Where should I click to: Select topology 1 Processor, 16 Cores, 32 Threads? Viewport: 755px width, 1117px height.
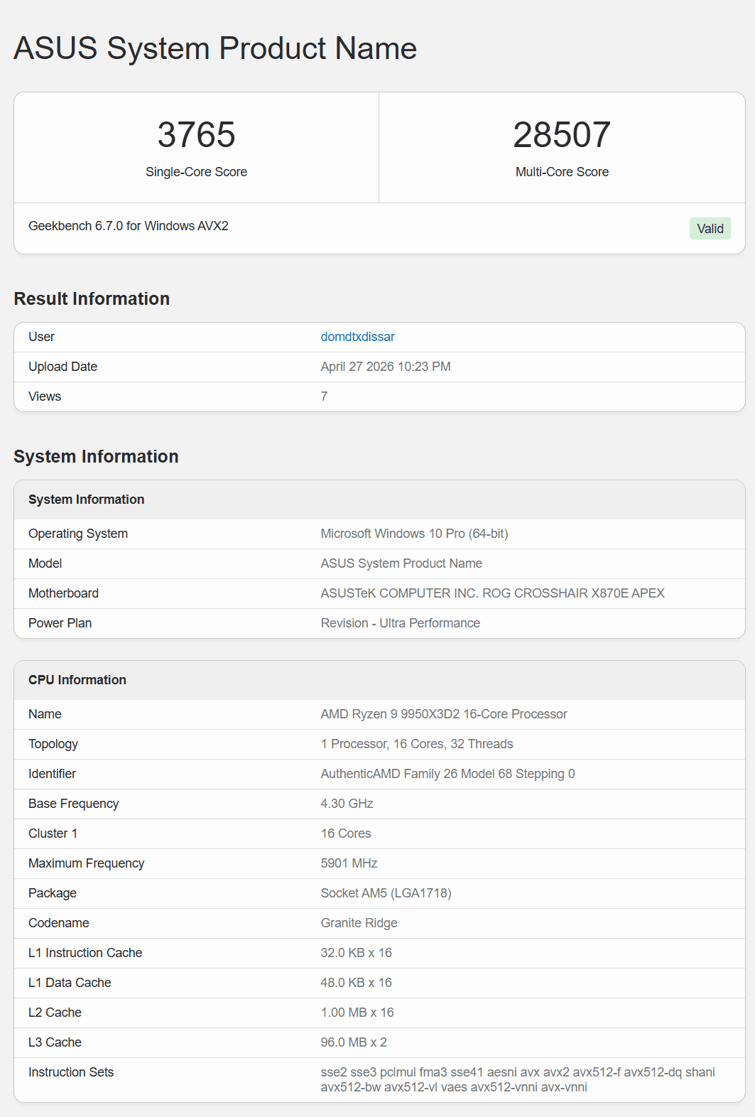(417, 744)
